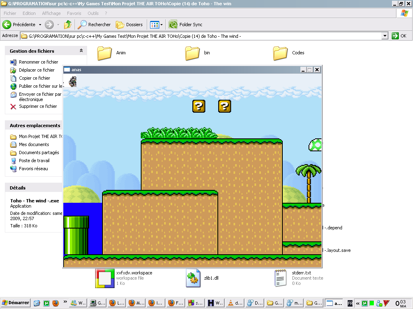Open the Précédente history dropdown arrow
This screenshot has height=309, width=413.
coord(40,25)
